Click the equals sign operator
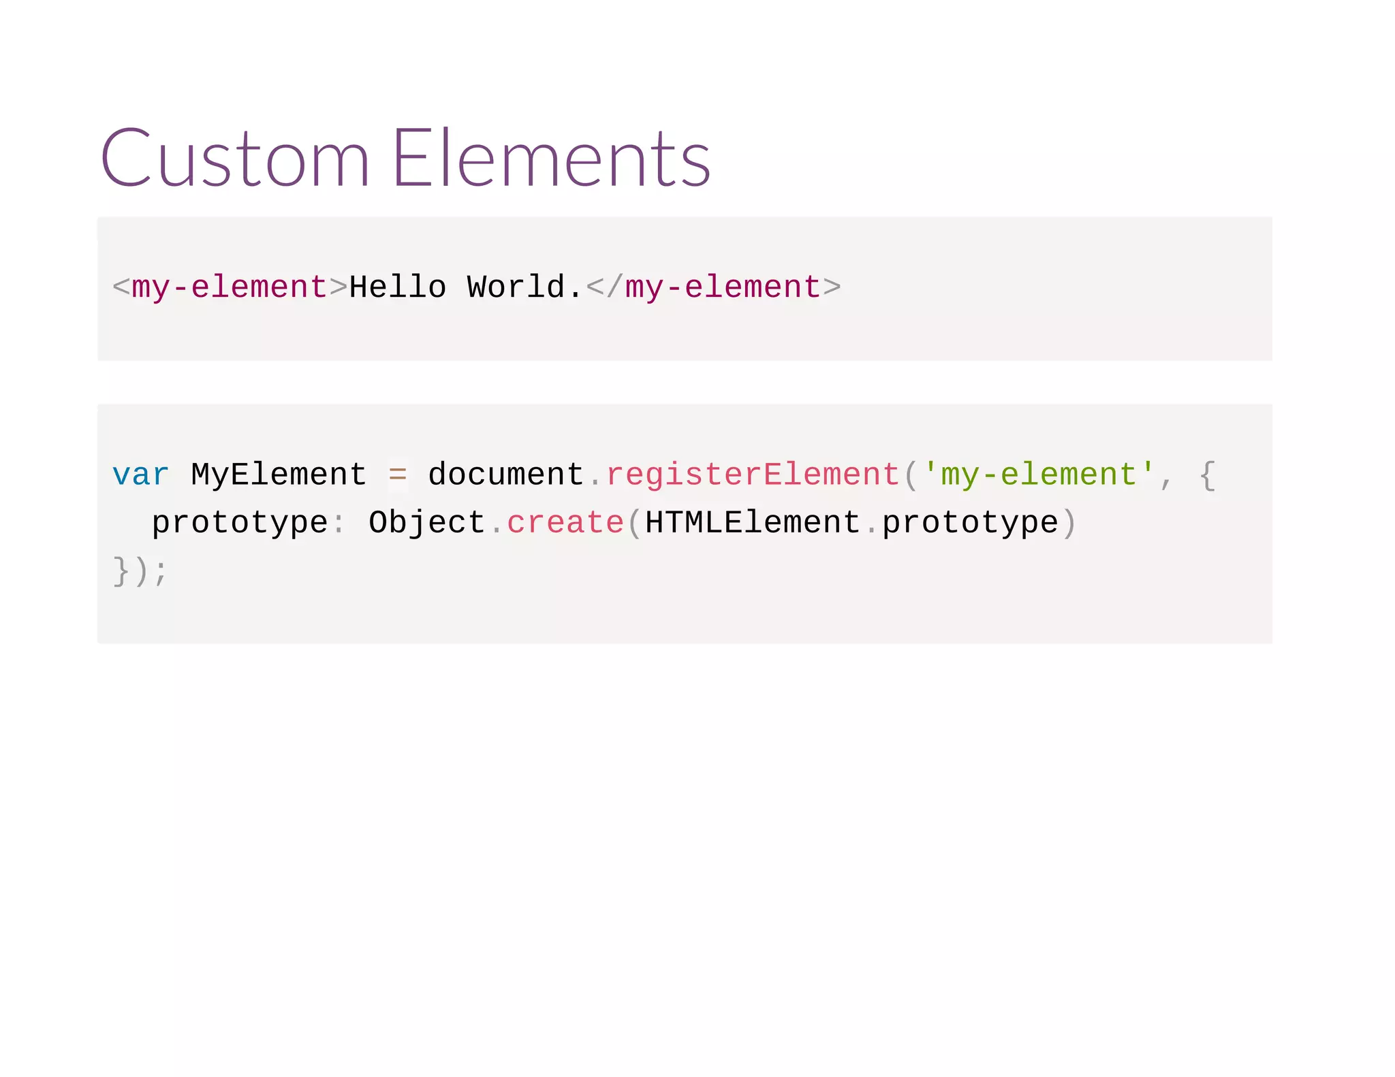Screen dimensions: 1395x1077 pyautogui.click(x=397, y=475)
